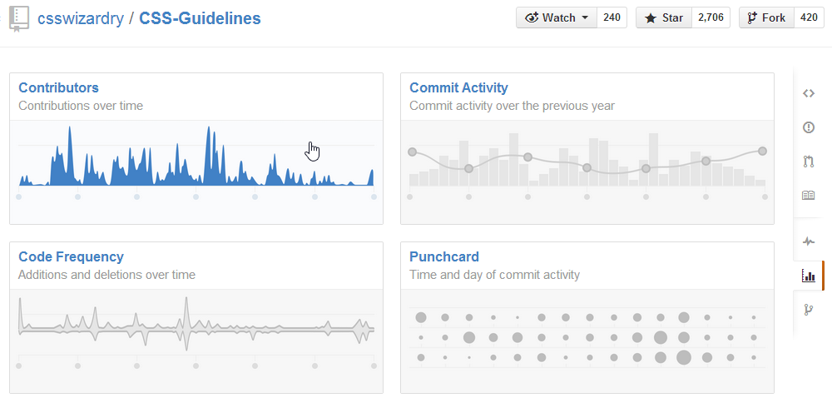Open the csswizardry user profile link
This screenshot has width=832, height=398.
point(80,18)
